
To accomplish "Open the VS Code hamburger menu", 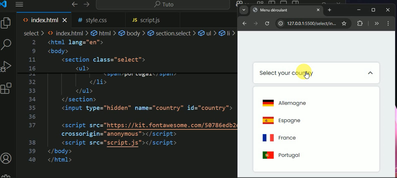I will [19, 4].
